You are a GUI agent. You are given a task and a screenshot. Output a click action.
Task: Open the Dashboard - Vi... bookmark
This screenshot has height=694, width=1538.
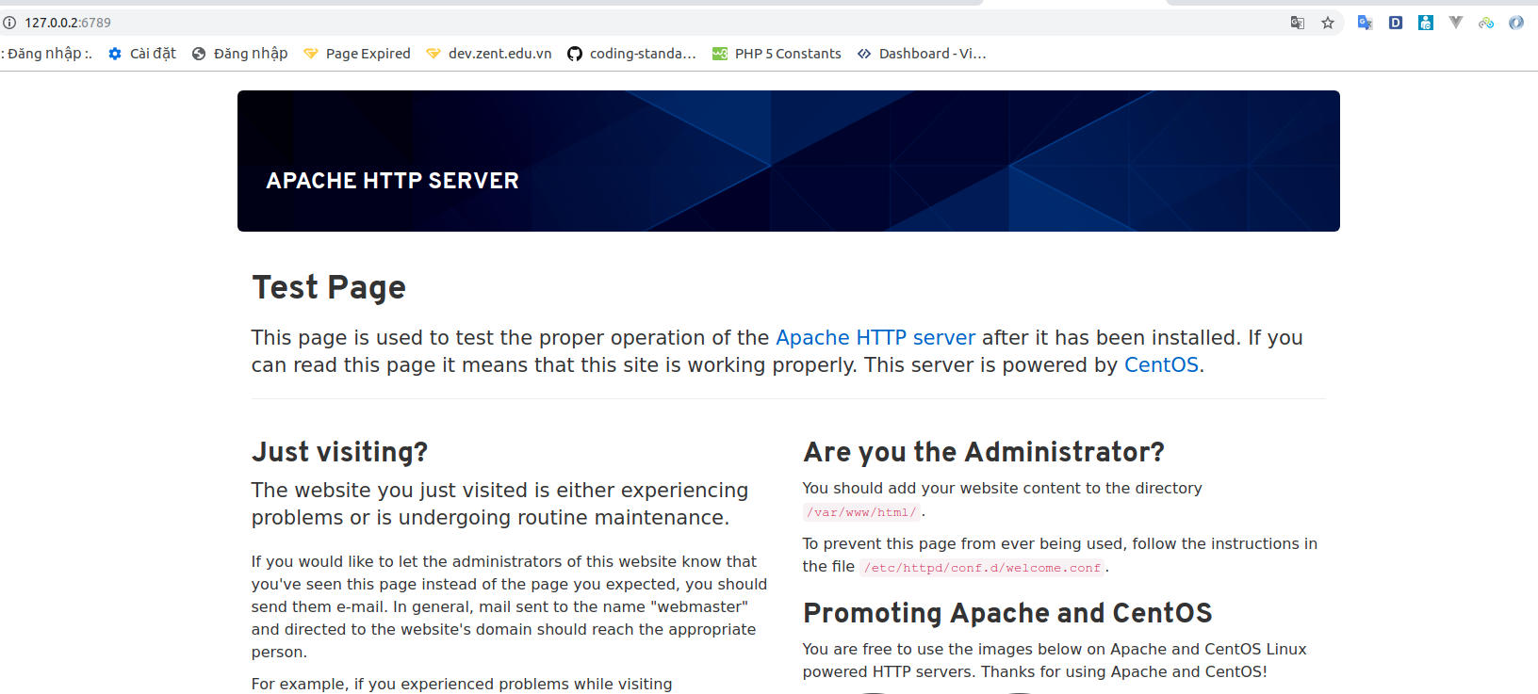(x=922, y=54)
